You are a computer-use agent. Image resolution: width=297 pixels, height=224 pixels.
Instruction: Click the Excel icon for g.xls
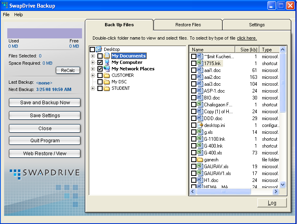click(200, 132)
